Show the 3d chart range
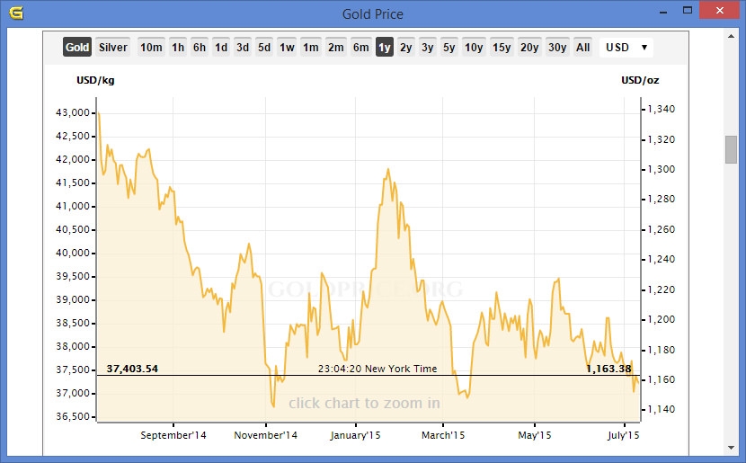 (x=243, y=47)
